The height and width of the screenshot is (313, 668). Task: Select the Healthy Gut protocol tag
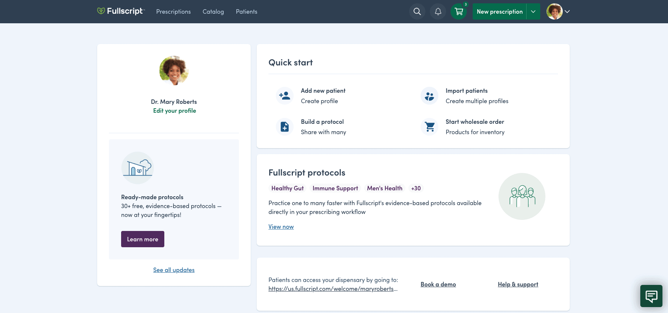pos(288,188)
